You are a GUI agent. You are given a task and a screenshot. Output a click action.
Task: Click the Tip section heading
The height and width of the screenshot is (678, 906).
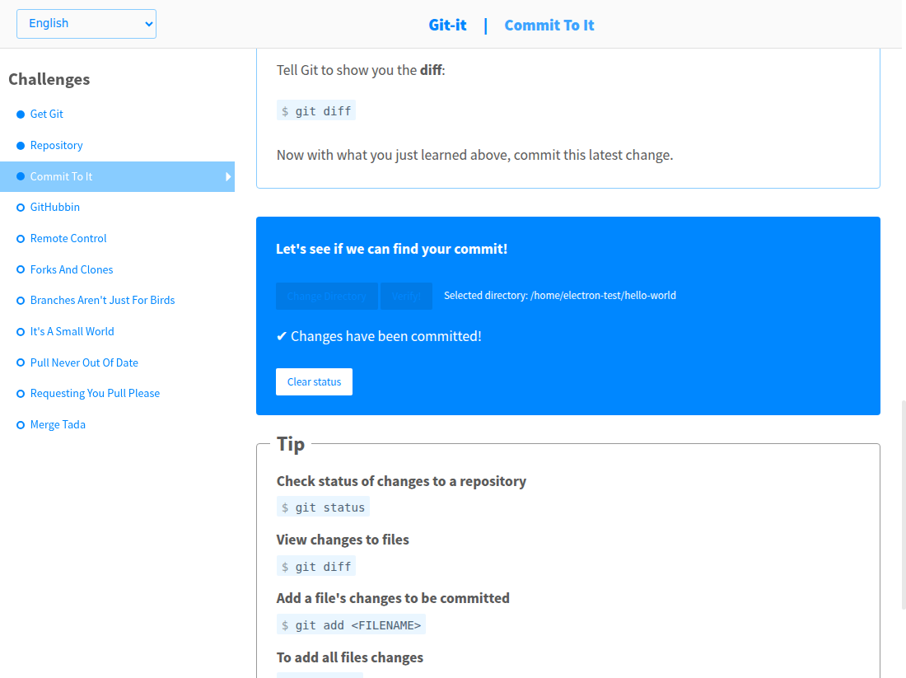click(291, 444)
